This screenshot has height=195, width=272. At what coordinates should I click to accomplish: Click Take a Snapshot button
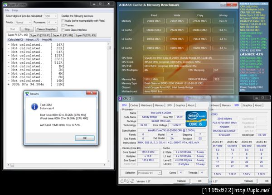coord(46,29)
